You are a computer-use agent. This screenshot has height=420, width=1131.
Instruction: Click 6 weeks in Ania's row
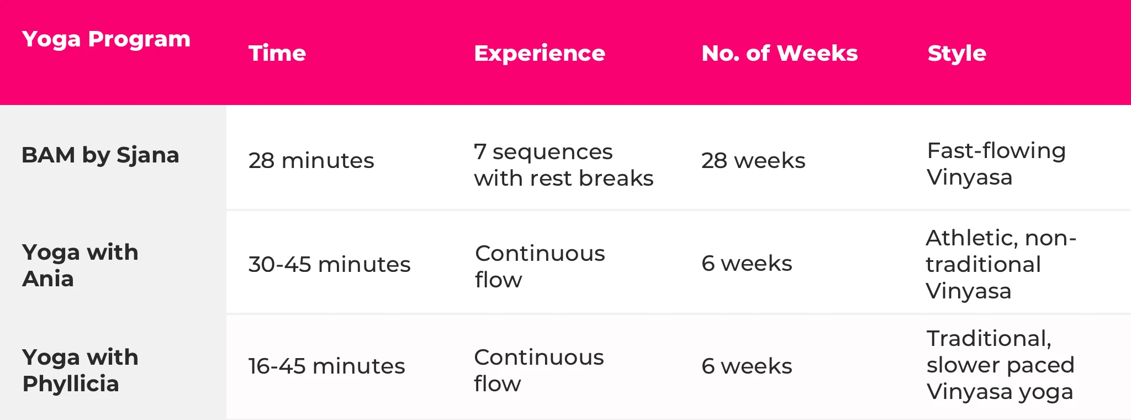747,264
